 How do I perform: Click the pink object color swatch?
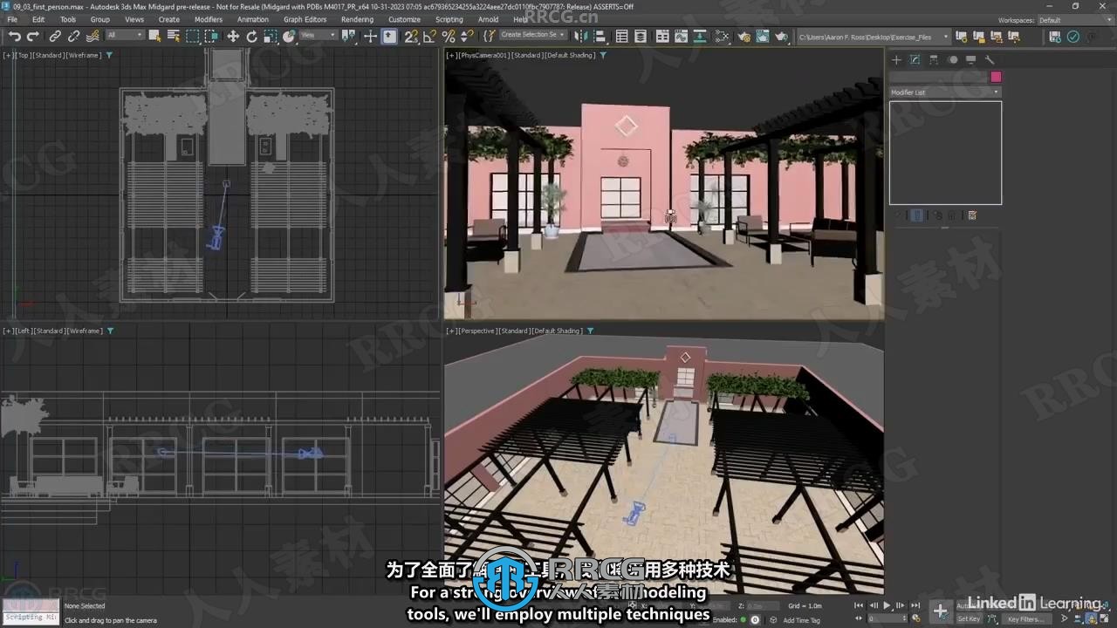pos(996,77)
